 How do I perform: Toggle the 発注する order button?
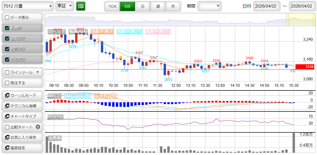point(22,83)
